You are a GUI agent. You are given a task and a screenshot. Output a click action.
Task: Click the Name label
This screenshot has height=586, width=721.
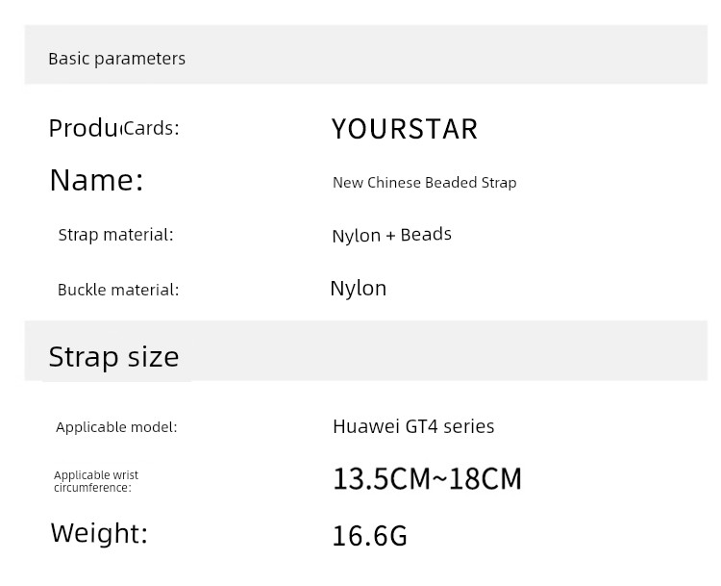pyautogui.click(x=96, y=180)
